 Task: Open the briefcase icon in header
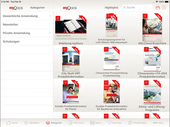point(158,8)
